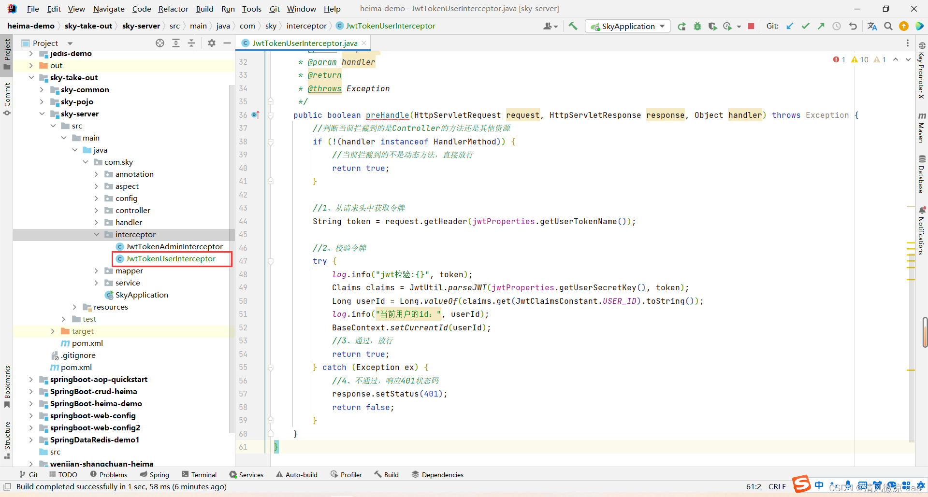Open Search Everywhere magnifier icon
928x497 pixels.
[x=888, y=26]
